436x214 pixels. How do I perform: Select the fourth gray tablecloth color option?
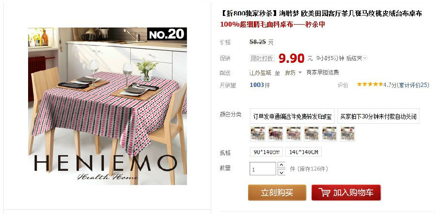pos(311,134)
